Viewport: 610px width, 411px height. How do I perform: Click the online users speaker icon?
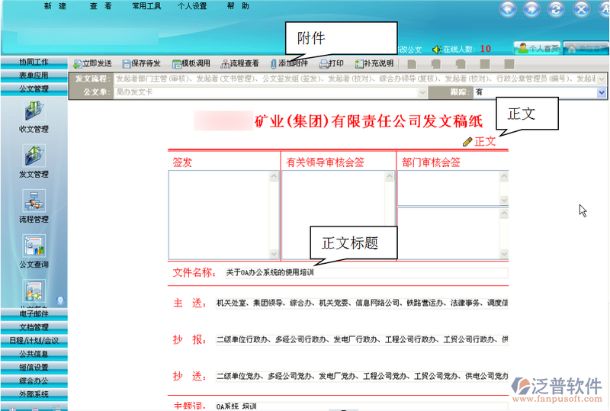[437, 50]
